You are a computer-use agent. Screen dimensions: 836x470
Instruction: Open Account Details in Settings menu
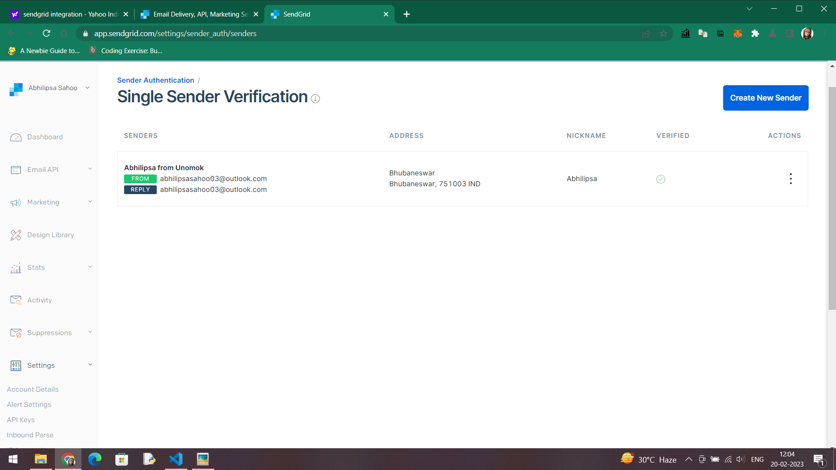(33, 389)
